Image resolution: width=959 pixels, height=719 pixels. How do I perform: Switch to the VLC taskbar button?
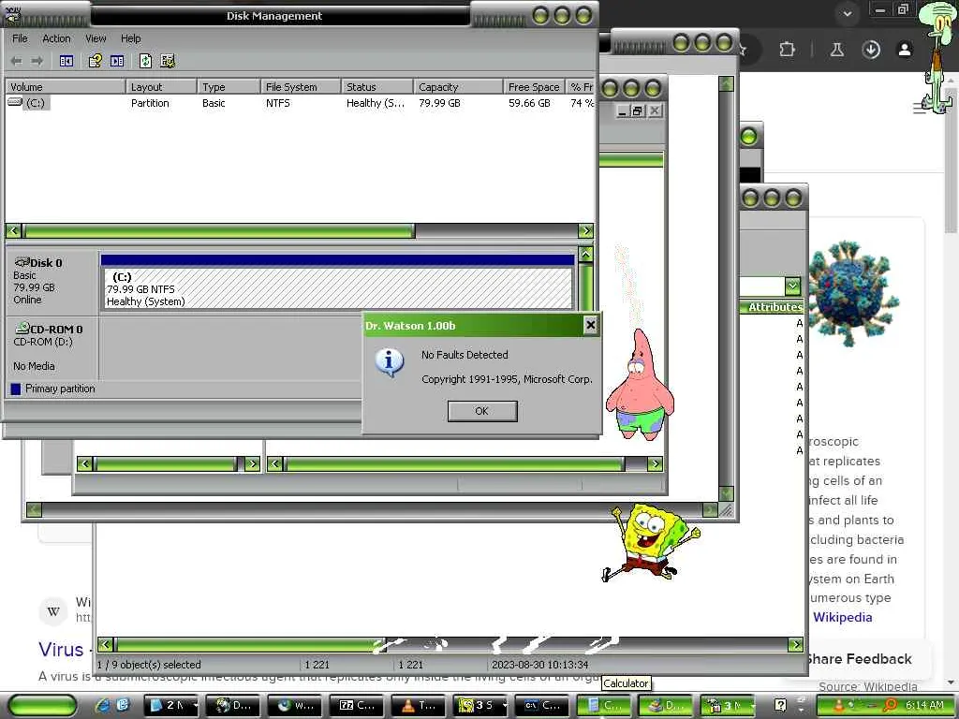417,706
